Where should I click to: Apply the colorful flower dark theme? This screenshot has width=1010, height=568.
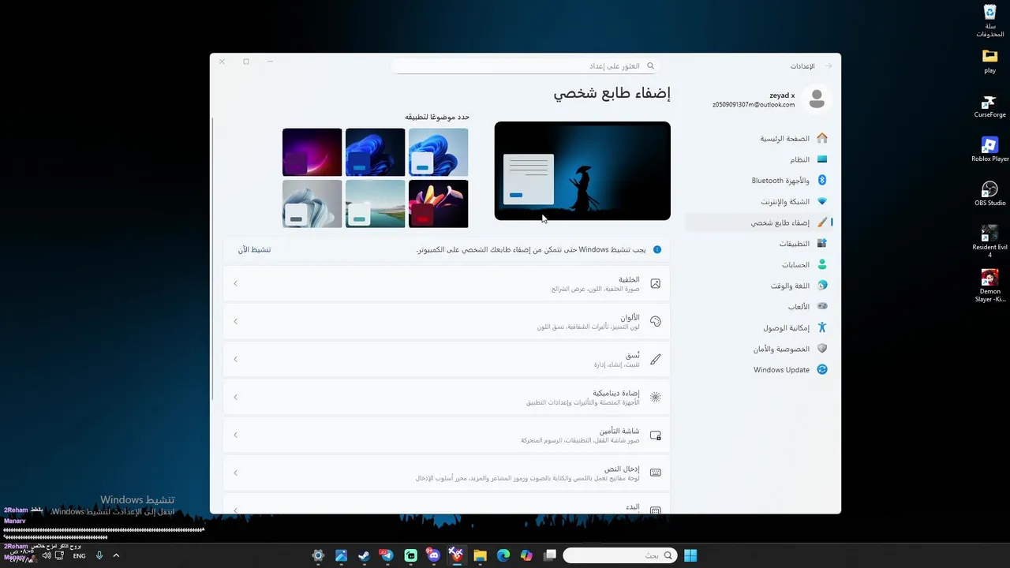[439, 204]
